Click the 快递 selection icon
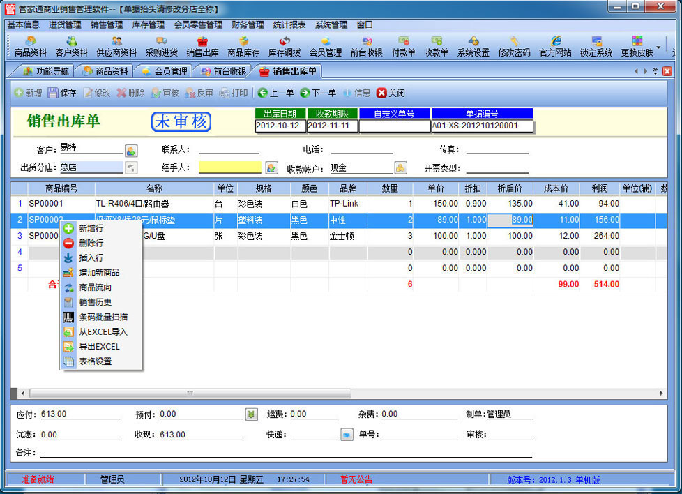Viewport: 682px width, 494px height. click(x=347, y=435)
